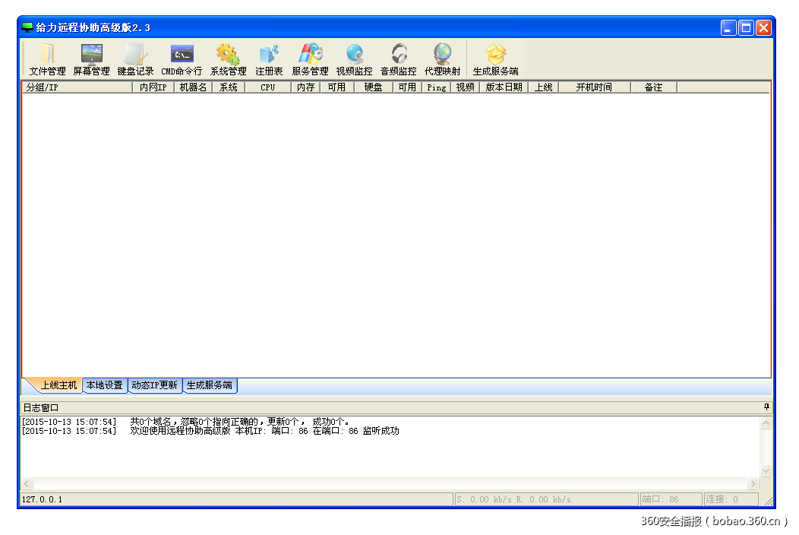
Task: Switch to 动态IP更新 tab
Action: [x=154, y=385]
